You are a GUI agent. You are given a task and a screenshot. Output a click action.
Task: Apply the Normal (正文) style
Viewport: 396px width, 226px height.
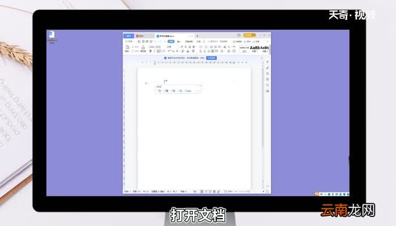[244, 49]
